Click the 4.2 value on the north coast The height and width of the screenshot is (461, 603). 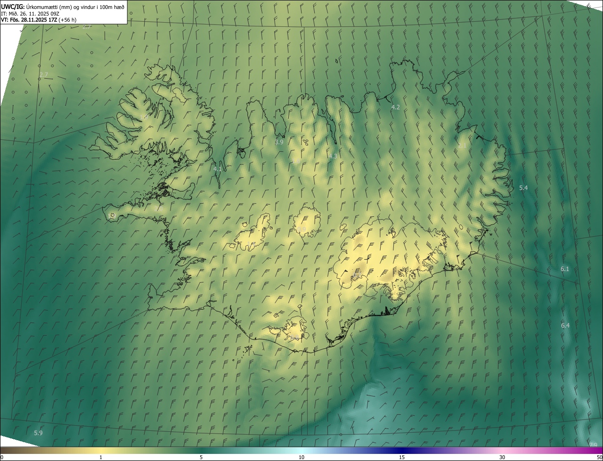[x=396, y=107]
